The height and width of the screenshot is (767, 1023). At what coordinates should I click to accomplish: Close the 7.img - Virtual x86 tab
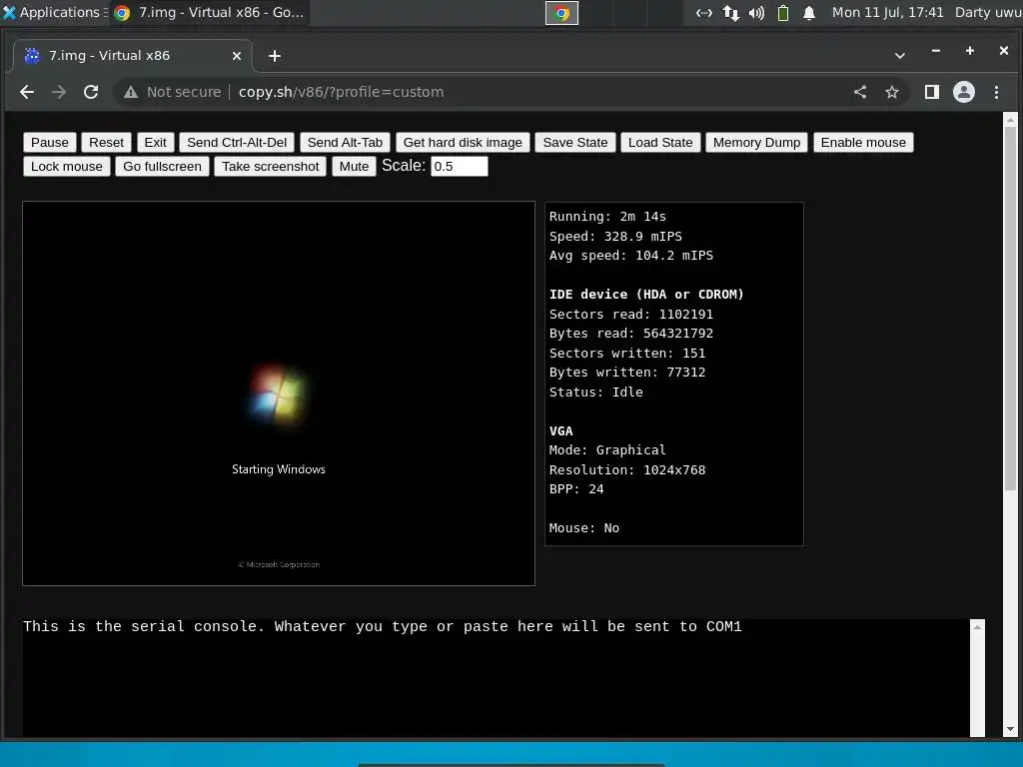pos(237,56)
